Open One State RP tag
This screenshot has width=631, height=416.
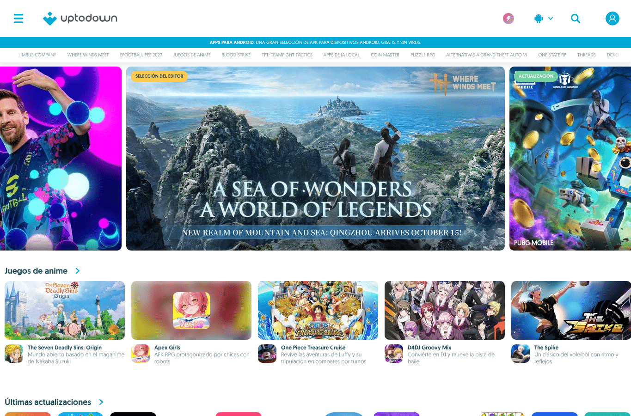[552, 55]
